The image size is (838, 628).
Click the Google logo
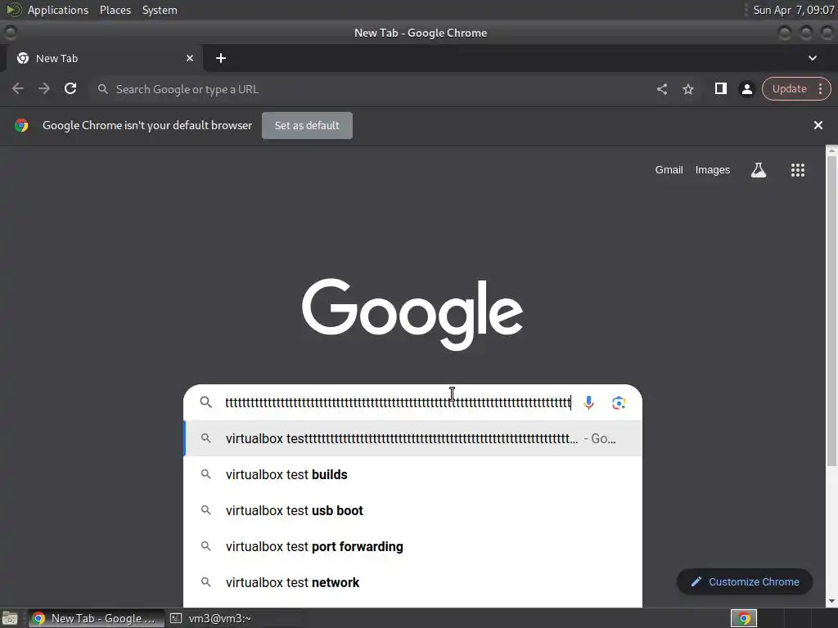pos(412,314)
